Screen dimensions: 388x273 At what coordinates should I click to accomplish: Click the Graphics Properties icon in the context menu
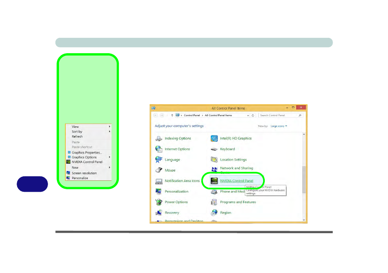tap(69, 152)
